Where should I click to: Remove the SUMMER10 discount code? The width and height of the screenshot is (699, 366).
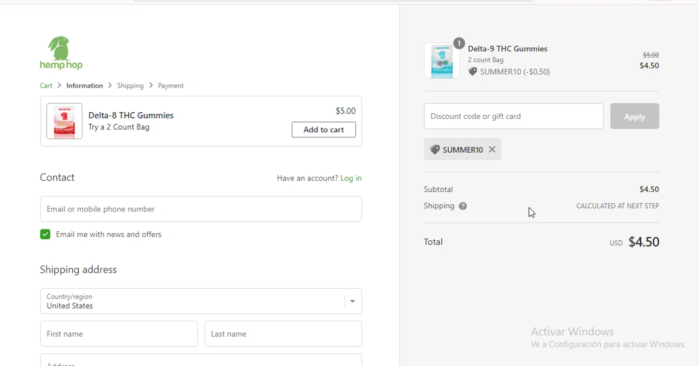tap(492, 149)
